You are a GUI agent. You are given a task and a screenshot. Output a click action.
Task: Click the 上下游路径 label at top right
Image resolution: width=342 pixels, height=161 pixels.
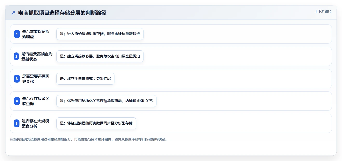(x=323, y=11)
